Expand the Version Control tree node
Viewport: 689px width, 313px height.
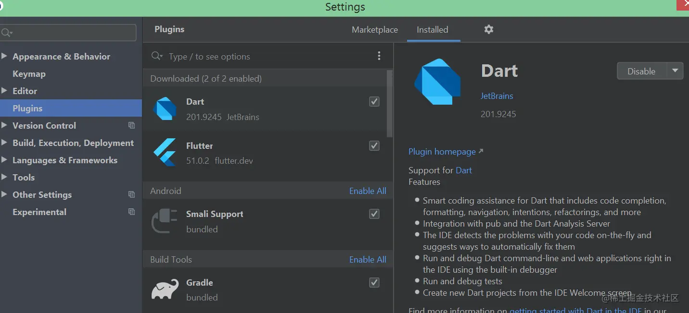(4, 125)
